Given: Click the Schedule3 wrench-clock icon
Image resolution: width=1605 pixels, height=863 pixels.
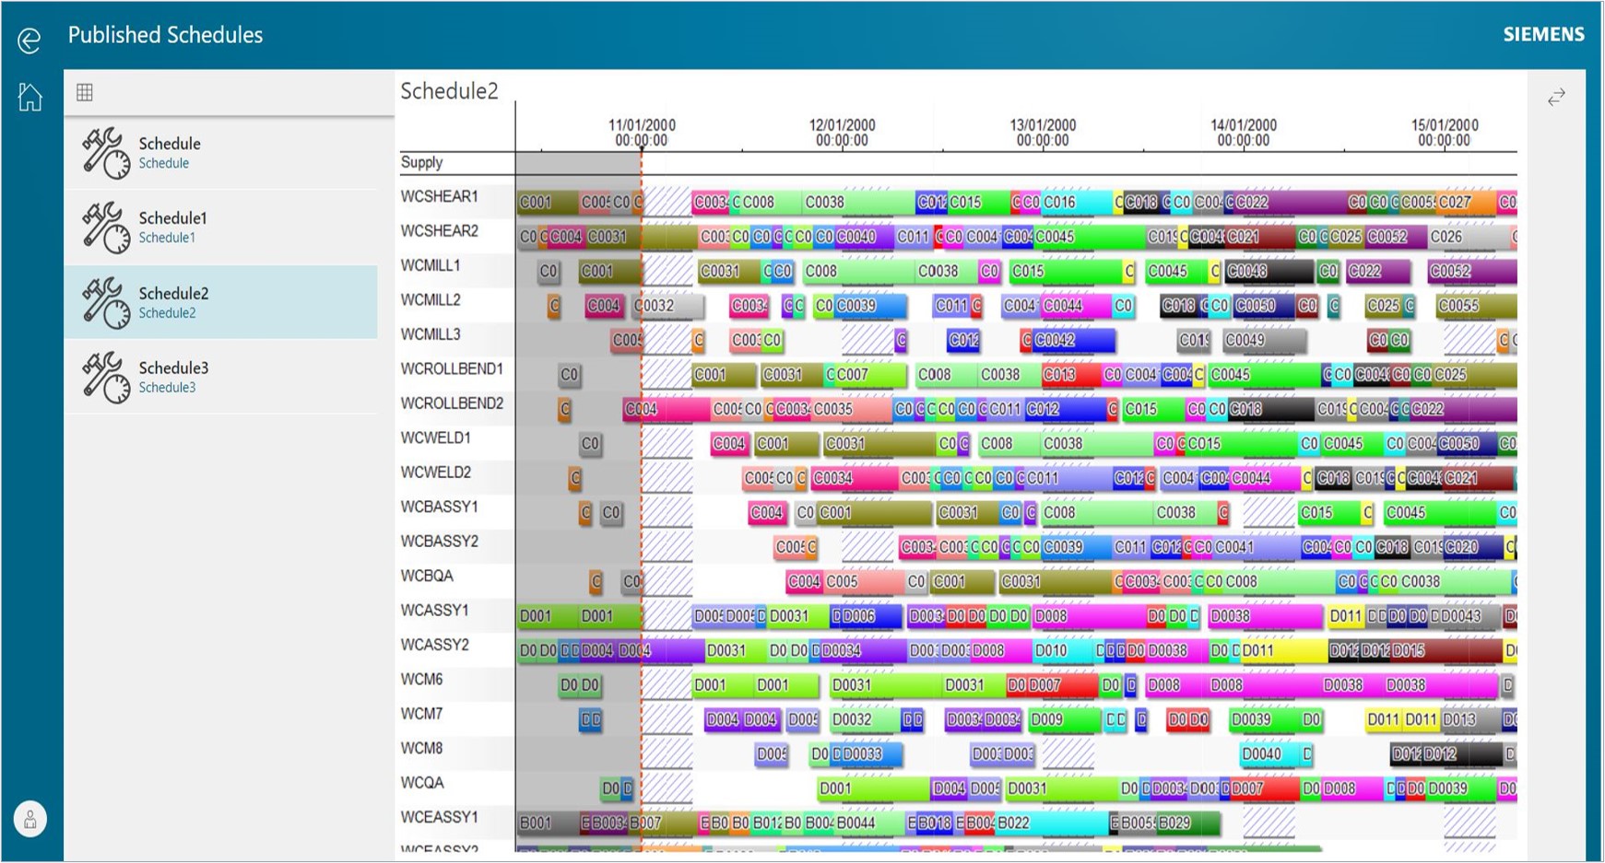Looking at the screenshot, I should point(105,377).
